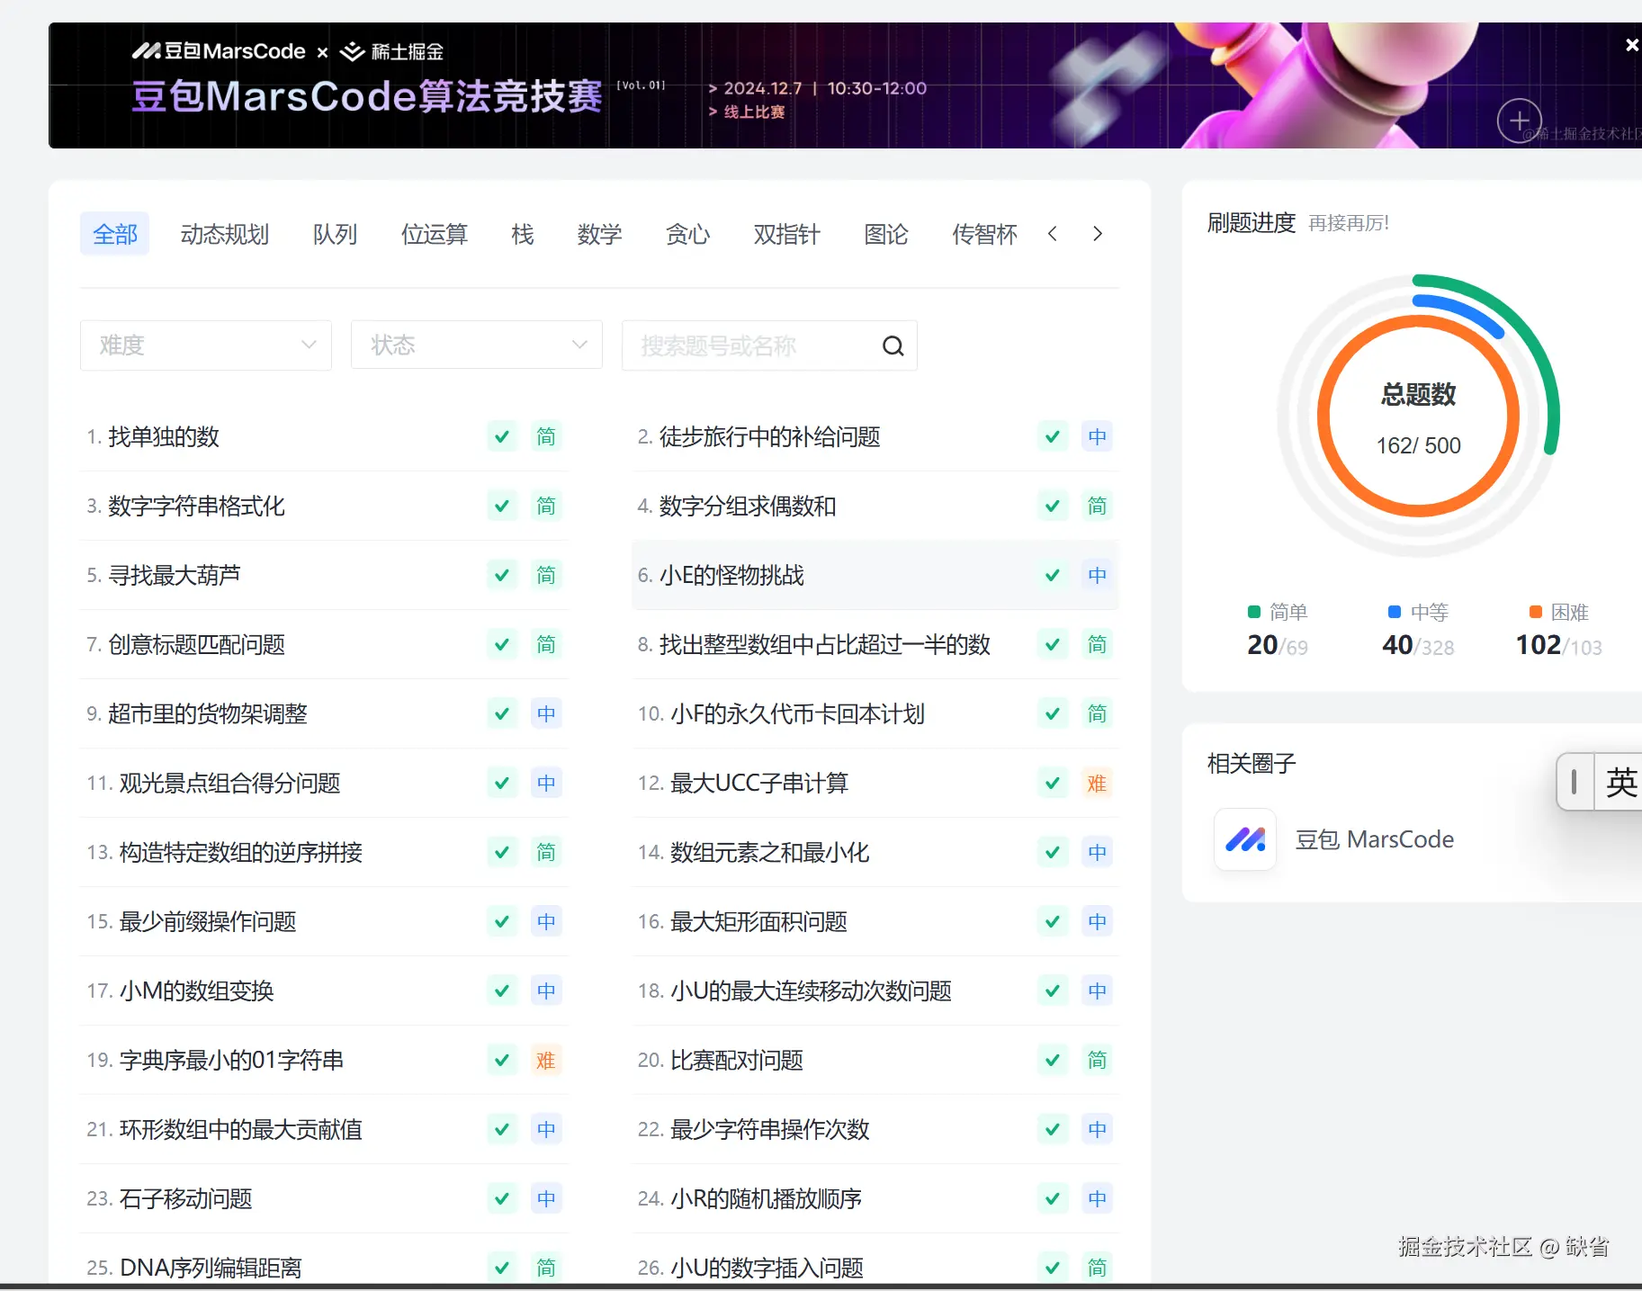Open the 状态 status dropdown

[x=477, y=345]
